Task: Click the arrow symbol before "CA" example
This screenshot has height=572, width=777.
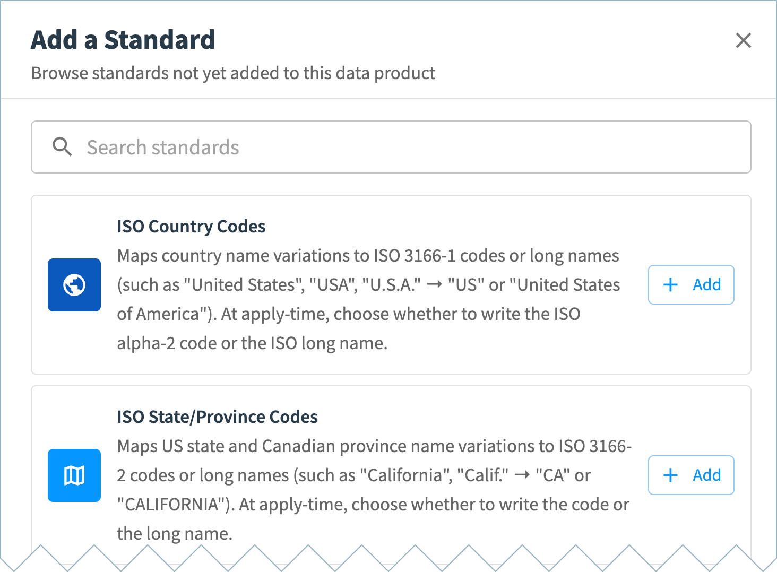Action: (x=522, y=475)
